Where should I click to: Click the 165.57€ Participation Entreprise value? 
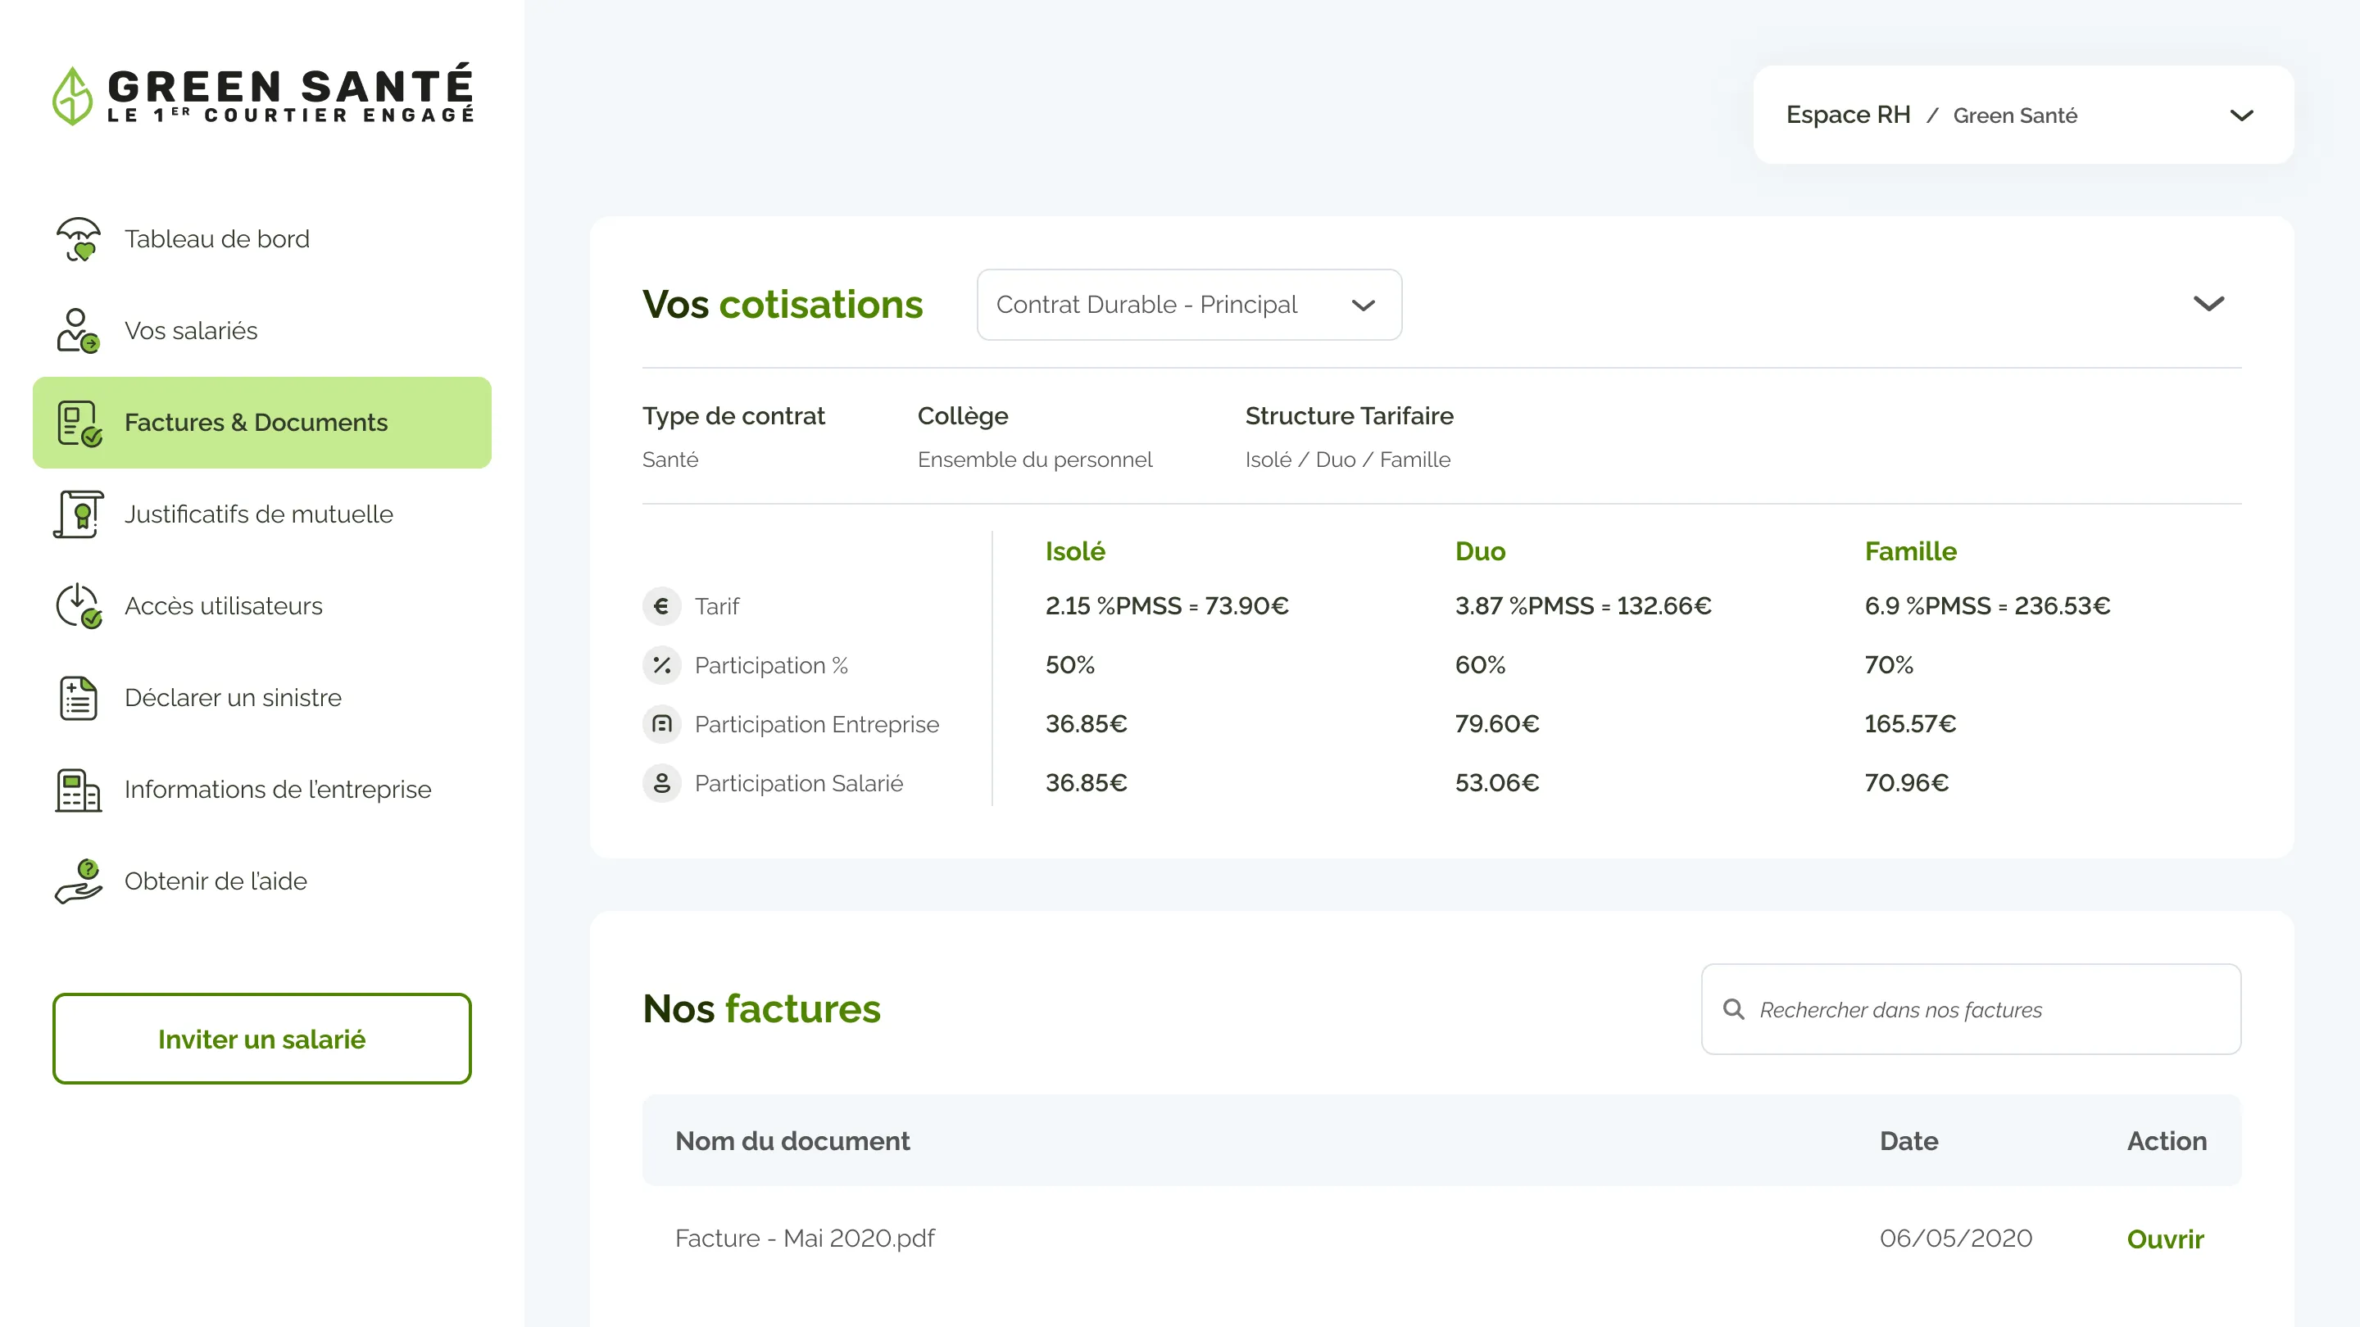(1911, 724)
